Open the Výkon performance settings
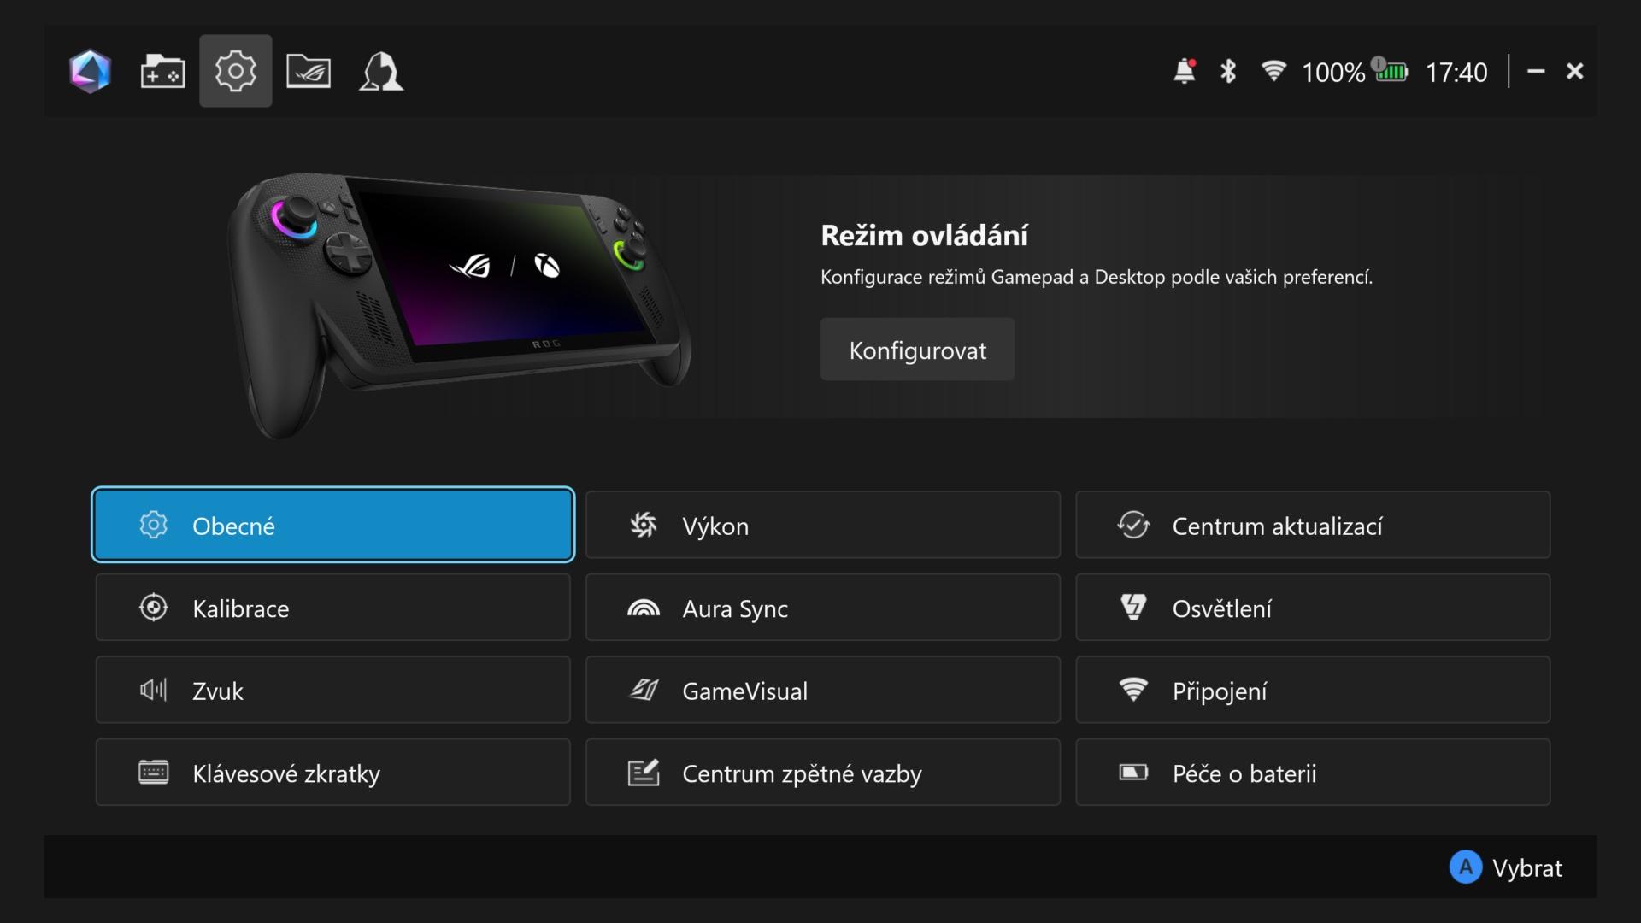1641x923 pixels. pyautogui.click(x=823, y=525)
